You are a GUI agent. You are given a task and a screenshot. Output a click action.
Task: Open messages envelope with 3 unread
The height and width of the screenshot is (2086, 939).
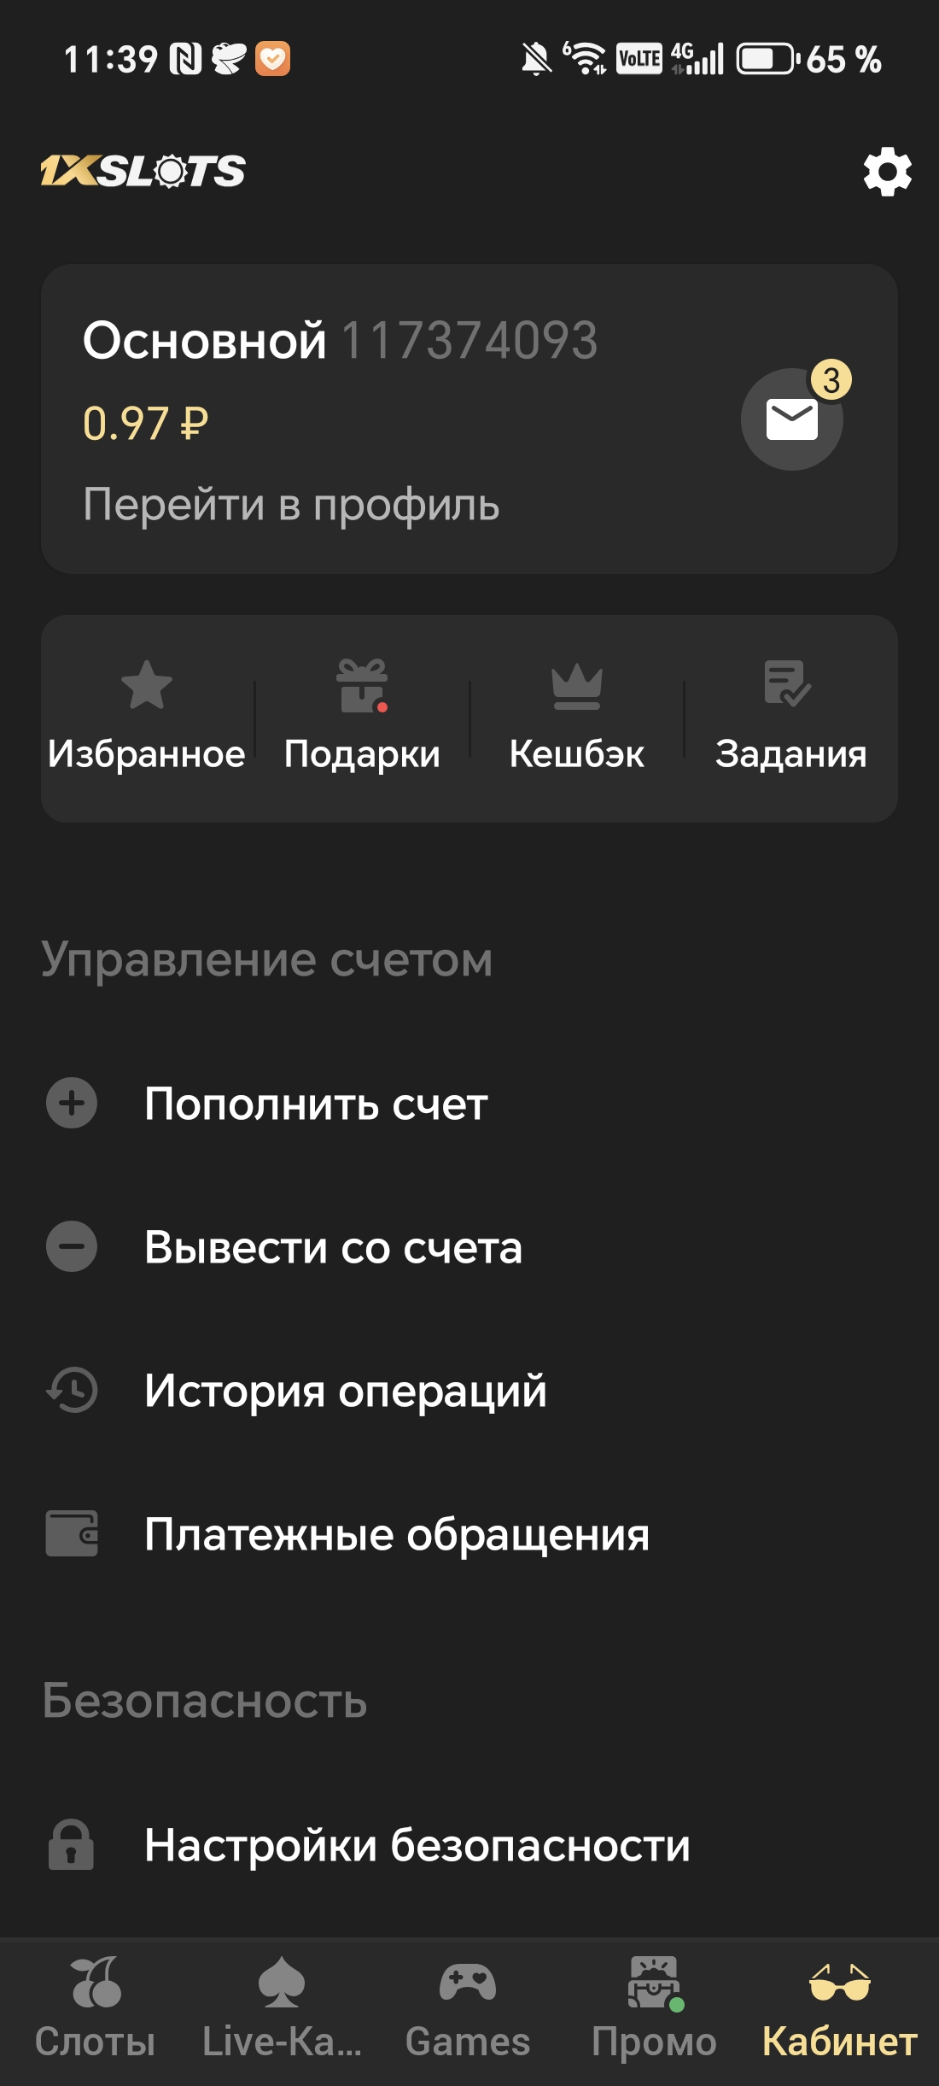point(792,419)
